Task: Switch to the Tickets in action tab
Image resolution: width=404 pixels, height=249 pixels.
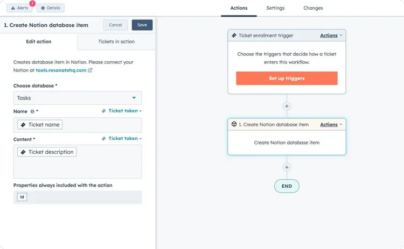Action: point(116,41)
